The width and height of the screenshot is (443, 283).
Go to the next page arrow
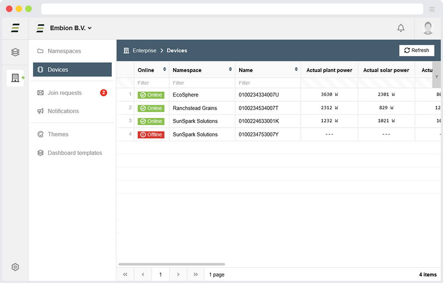point(178,275)
